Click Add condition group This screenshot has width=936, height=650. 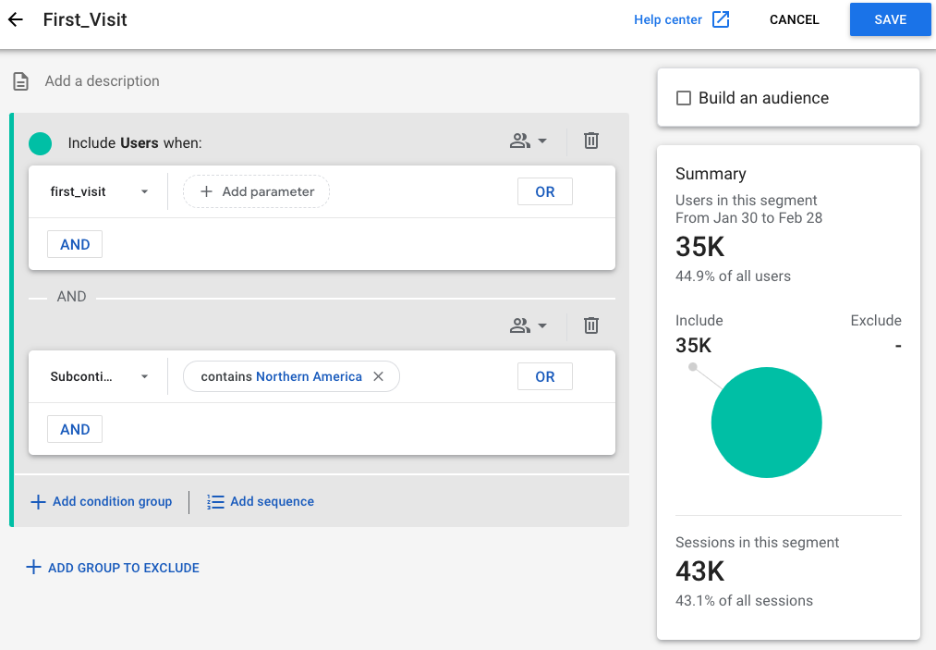click(101, 502)
